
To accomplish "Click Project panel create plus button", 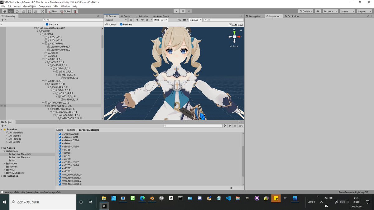I will [3, 126].
